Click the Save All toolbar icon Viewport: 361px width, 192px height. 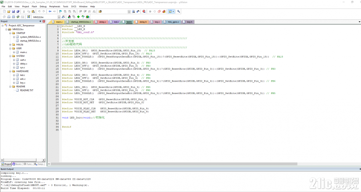(x=18, y=11)
